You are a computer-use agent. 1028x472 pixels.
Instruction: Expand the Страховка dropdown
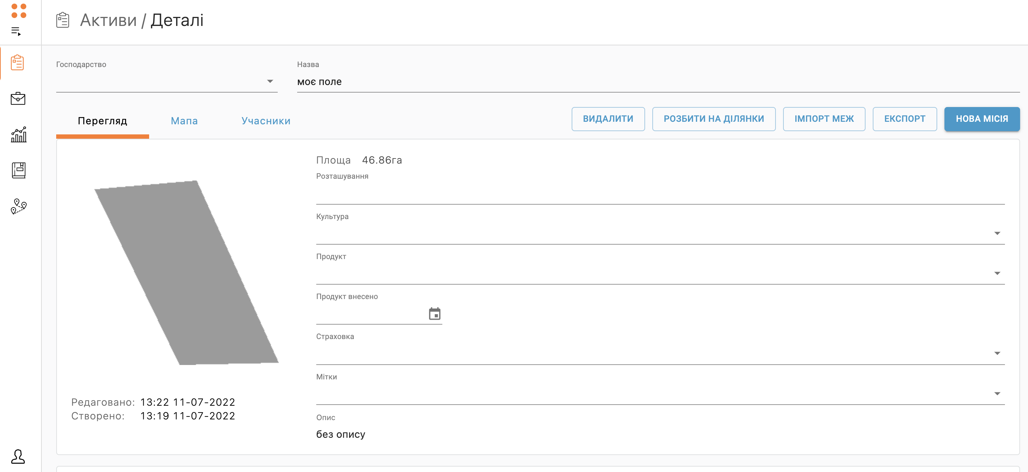click(996, 353)
